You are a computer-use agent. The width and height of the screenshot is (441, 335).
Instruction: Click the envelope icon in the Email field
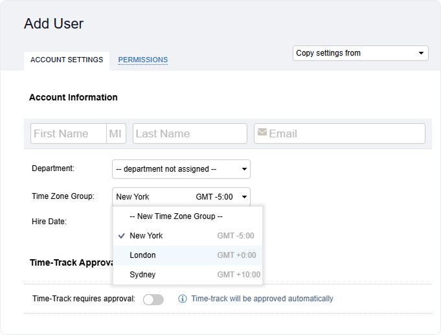coord(262,133)
